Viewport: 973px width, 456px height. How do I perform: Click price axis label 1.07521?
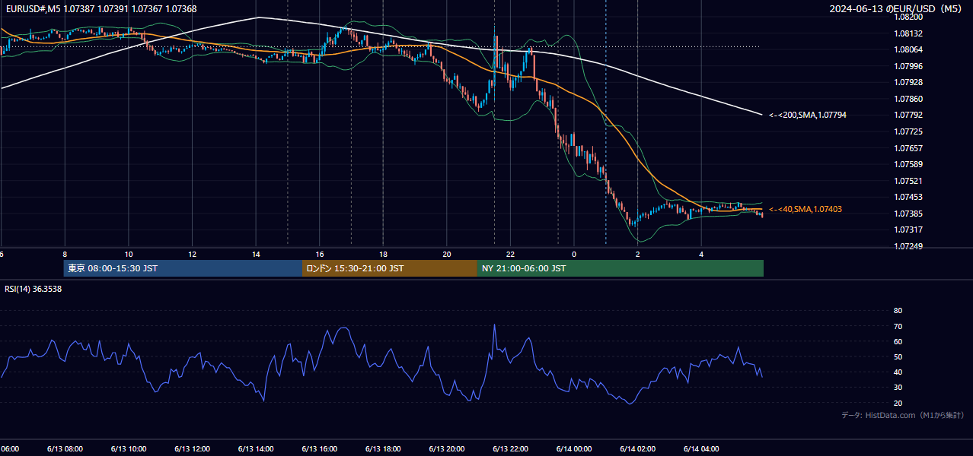[x=908, y=181]
